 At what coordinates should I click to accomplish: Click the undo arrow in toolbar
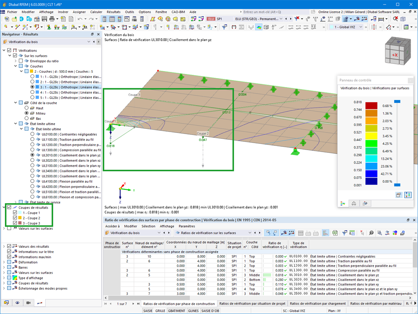(x=80, y=19)
